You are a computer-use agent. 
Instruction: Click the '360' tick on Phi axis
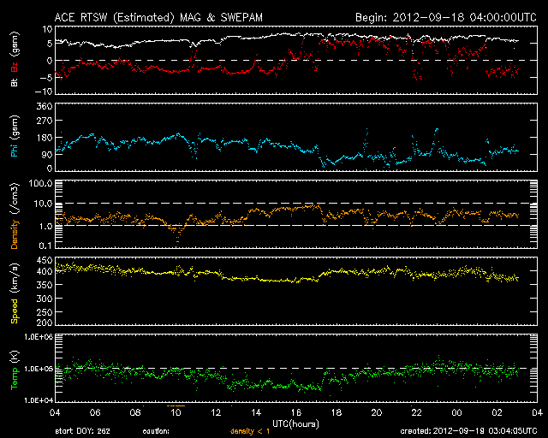45,106
